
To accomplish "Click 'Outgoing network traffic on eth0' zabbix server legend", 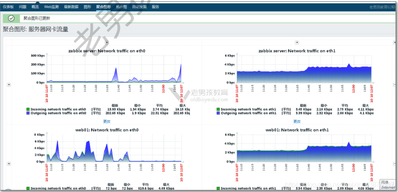I will 58,113.
